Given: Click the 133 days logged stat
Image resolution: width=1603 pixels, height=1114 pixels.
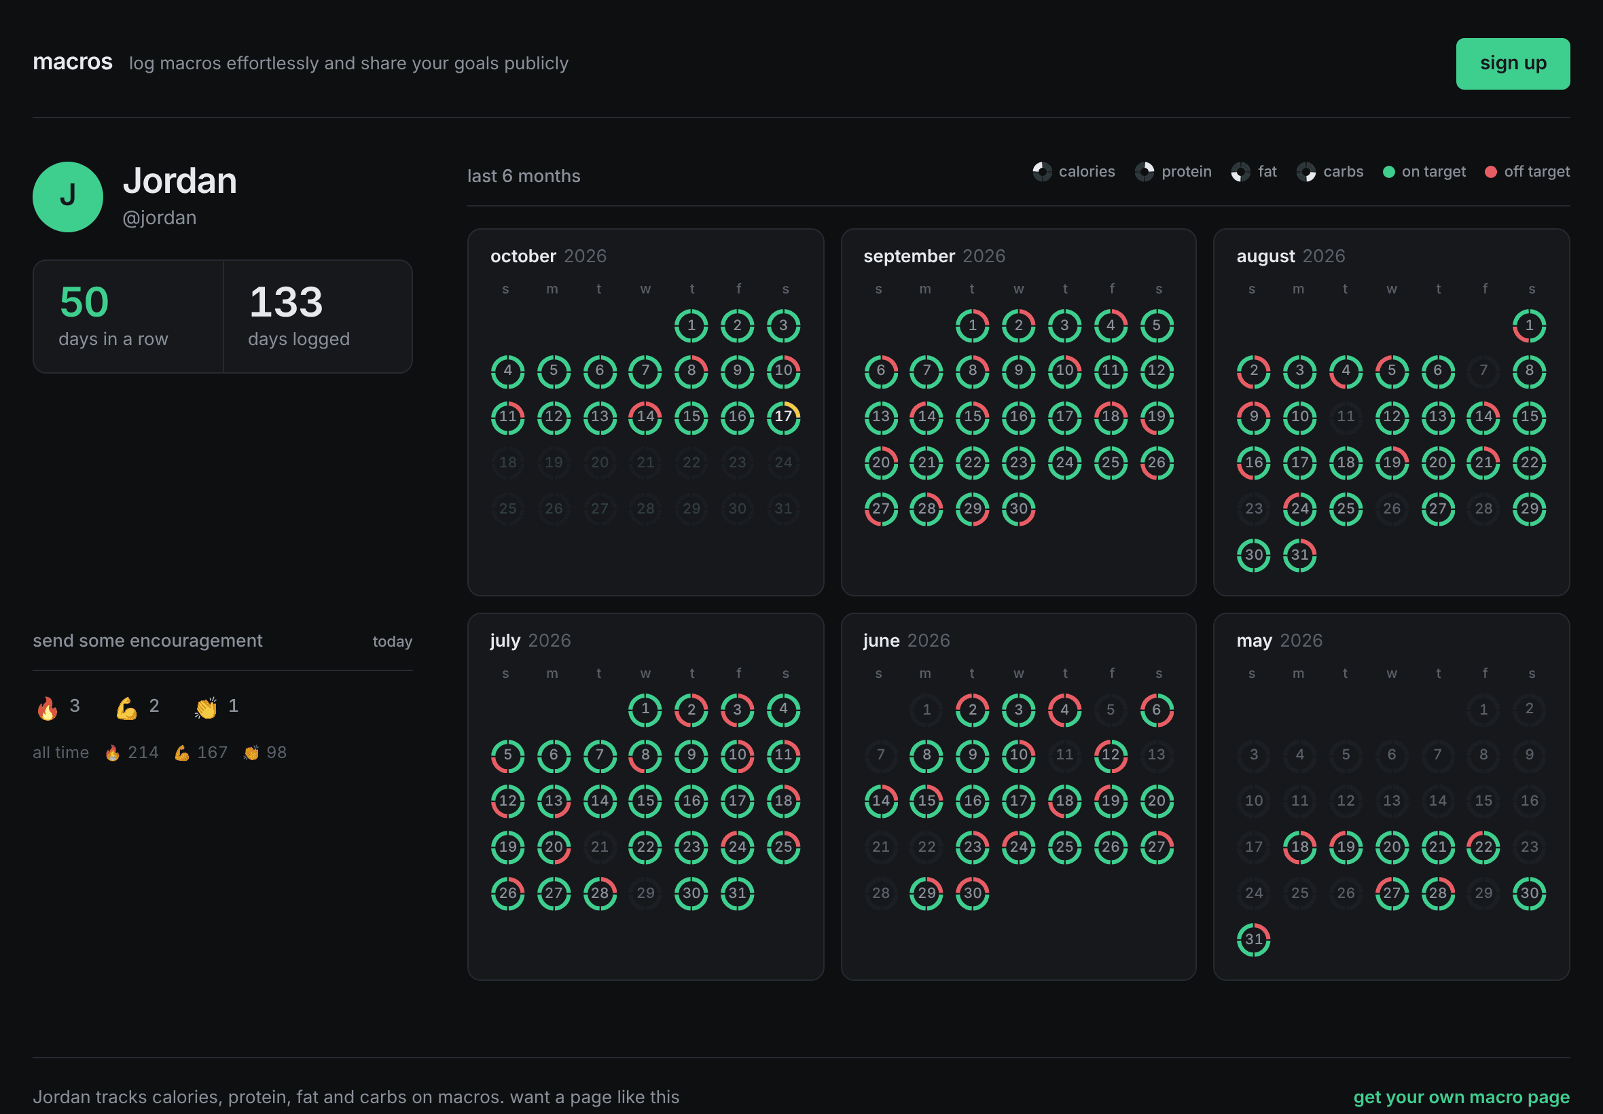Looking at the screenshot, I should pyautogui.click(x=317, y=316).
